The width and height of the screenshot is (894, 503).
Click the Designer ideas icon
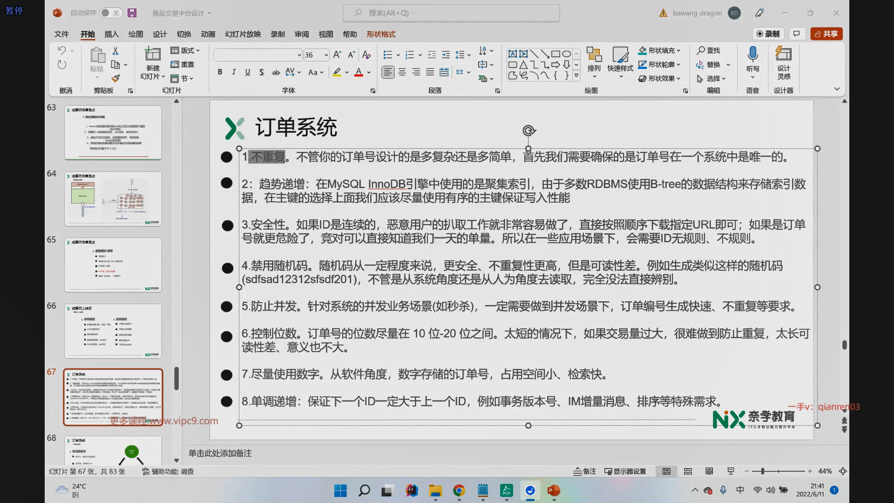(783, 54)
